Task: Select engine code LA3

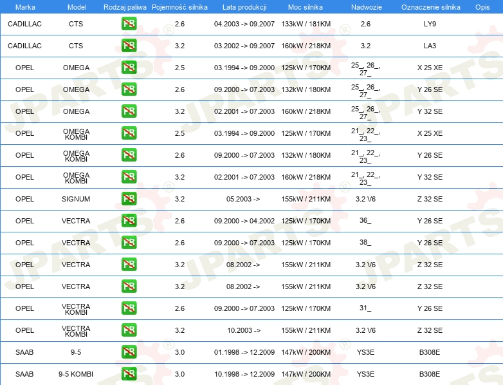Action: pos(430,46)
